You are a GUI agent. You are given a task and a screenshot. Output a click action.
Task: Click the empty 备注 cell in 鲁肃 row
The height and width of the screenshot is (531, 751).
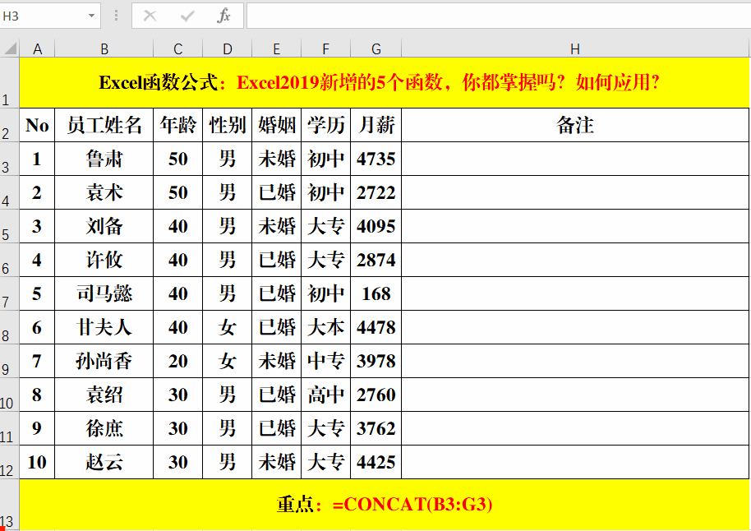[x=575, y=159]
